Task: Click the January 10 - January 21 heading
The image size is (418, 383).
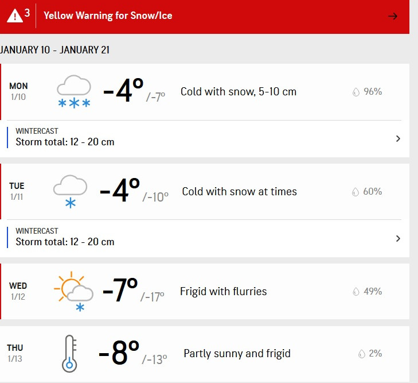Action: pyautogui.click(x=55, y=50)
